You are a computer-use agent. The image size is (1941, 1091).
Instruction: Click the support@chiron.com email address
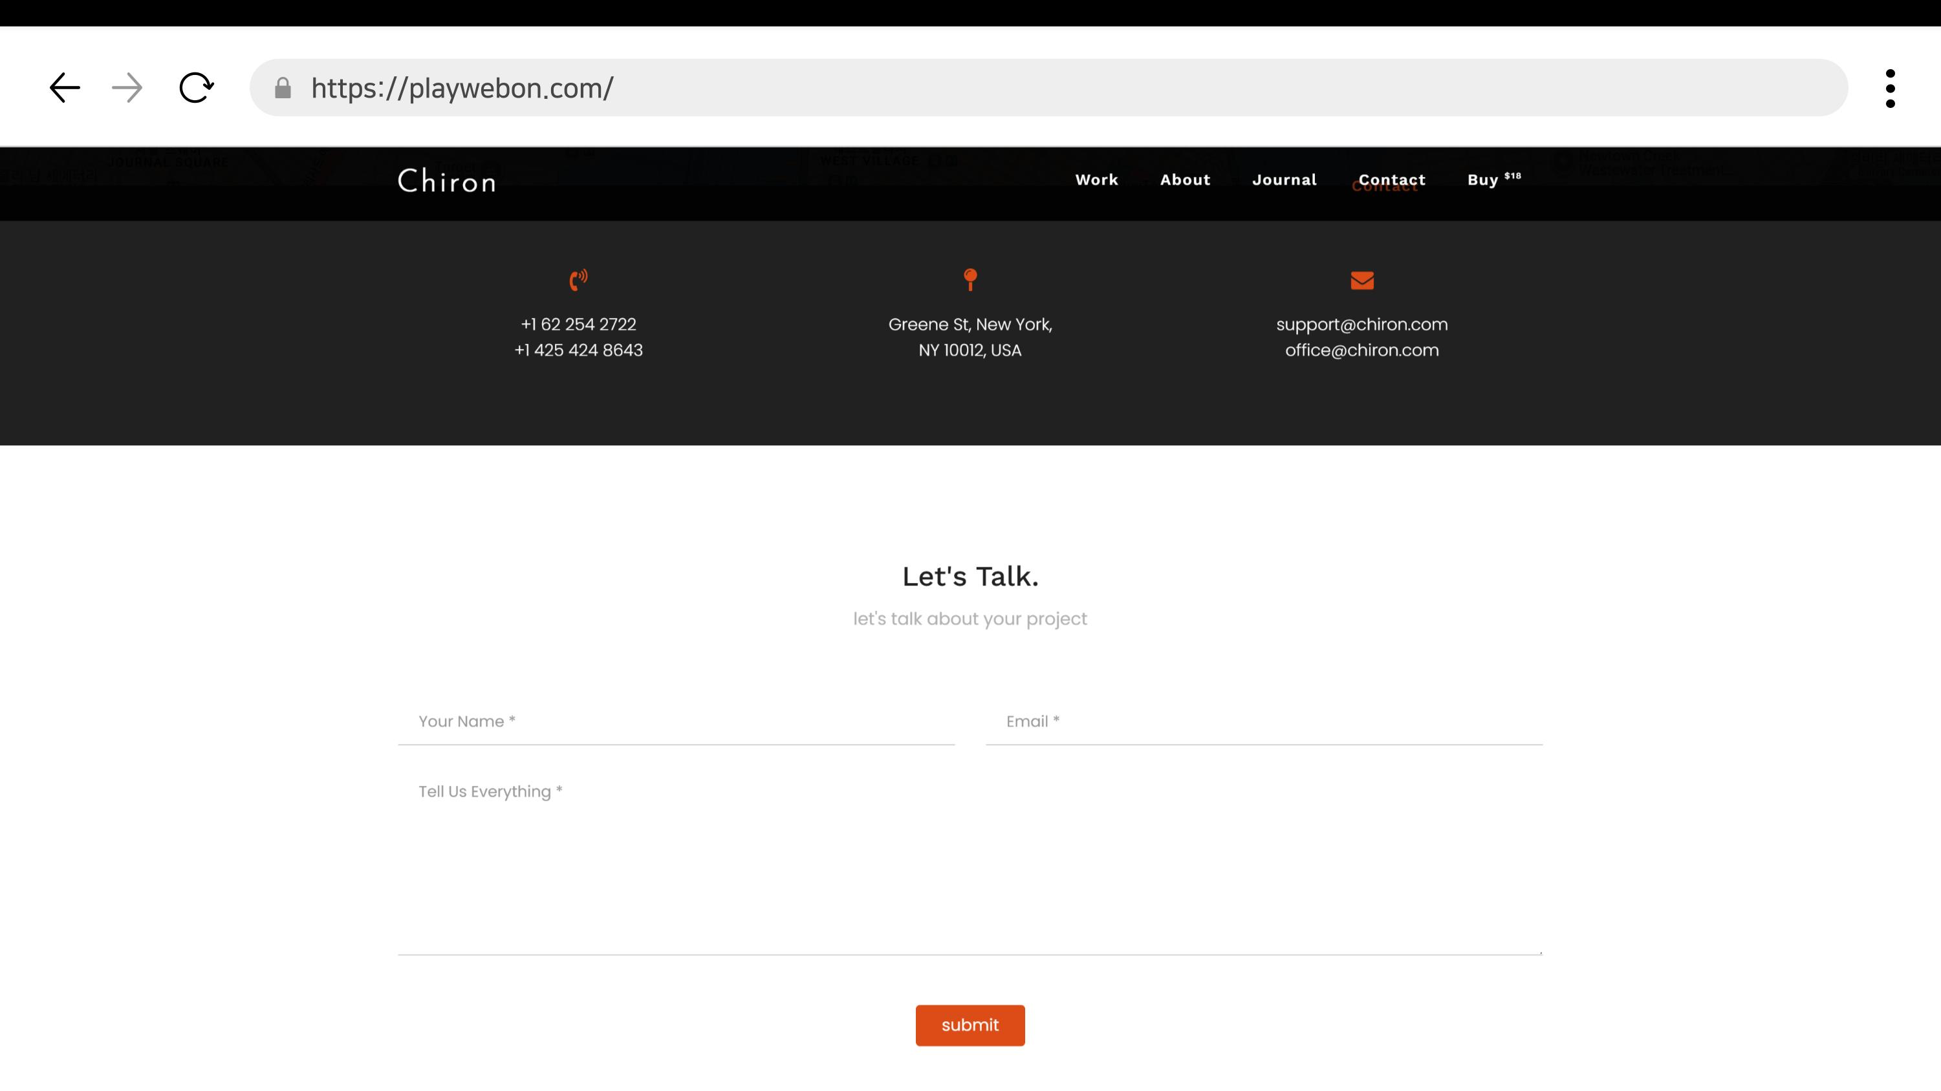1361,324
